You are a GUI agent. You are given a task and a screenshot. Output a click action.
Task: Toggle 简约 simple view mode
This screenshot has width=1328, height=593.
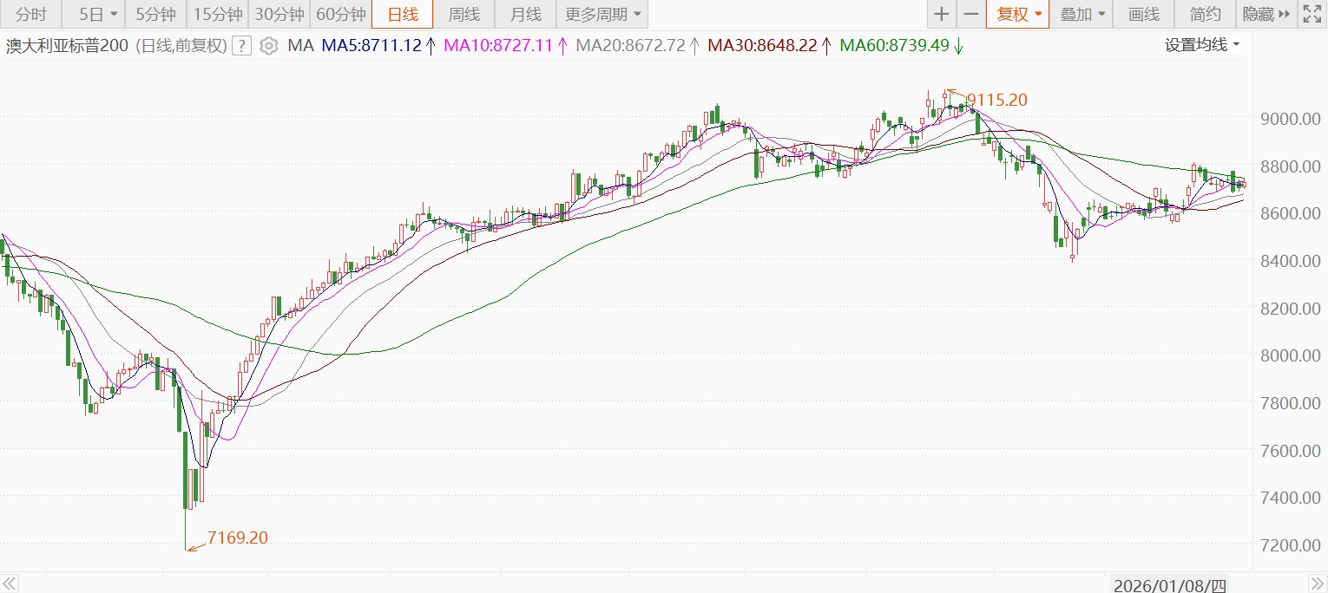click(1206, 14)
